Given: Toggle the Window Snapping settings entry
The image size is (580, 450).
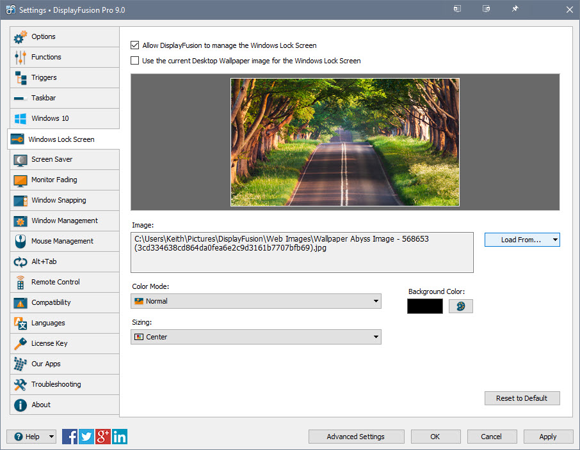Looking at the screenshot, I should click(x=21, y=200).
